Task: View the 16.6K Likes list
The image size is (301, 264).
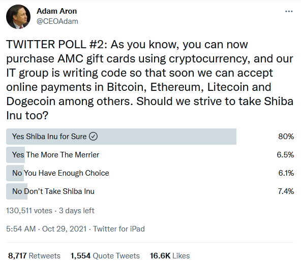Action: (x=170, y=256)
